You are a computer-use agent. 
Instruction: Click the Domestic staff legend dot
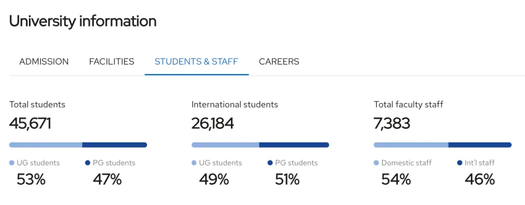pyautogui.click(x=377, y=163)
